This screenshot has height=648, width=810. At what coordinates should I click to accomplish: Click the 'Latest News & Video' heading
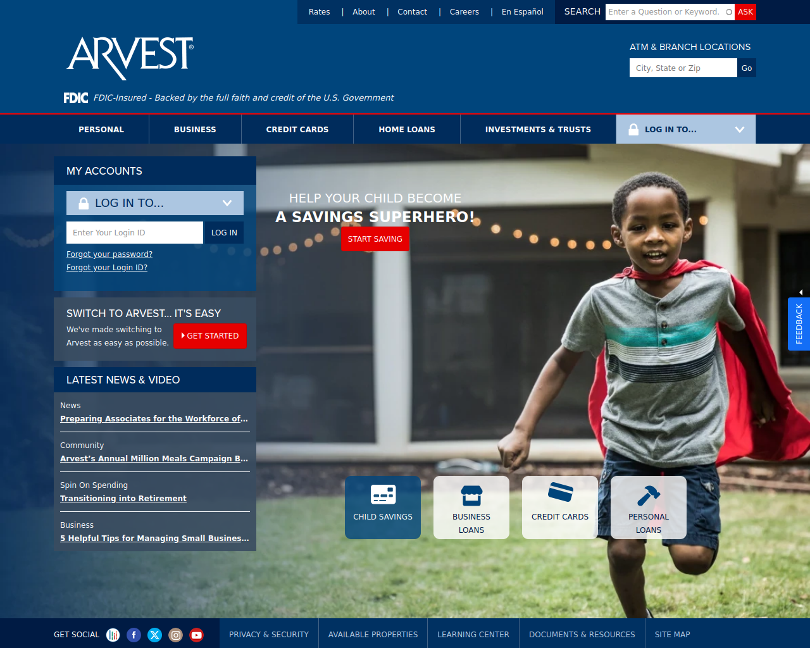pyautogui.click(x=123, y=380)
